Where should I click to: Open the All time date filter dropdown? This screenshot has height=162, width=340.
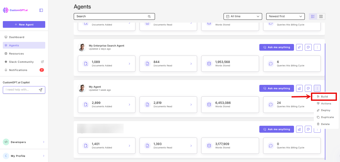242,16
